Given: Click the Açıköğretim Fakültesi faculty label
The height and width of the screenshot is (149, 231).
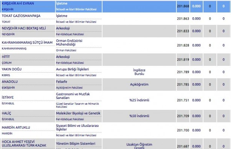Looking at the screenshot, I should (69, 88).
